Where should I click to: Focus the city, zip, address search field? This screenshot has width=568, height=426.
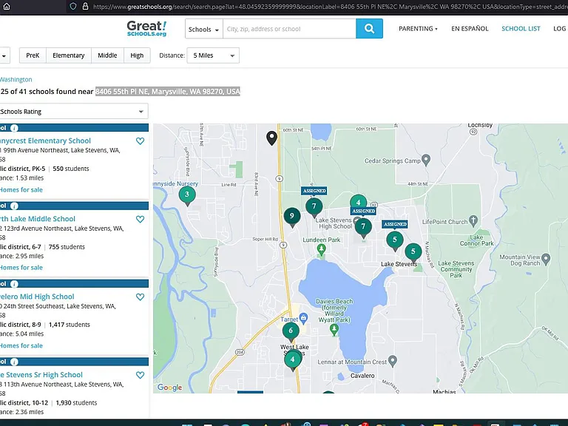click(x=289, y=29)
